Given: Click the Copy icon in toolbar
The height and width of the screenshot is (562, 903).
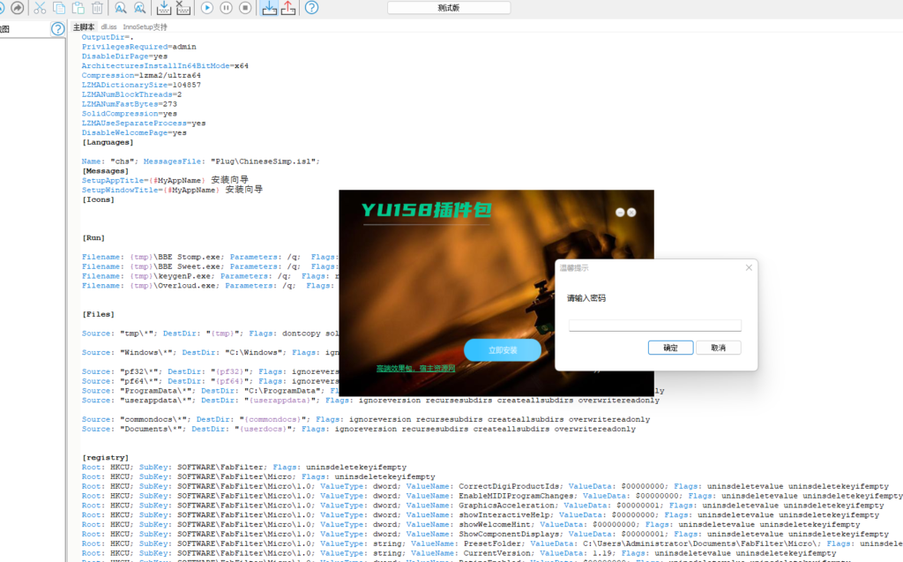Looking at the screenshot, I should 59,8.
